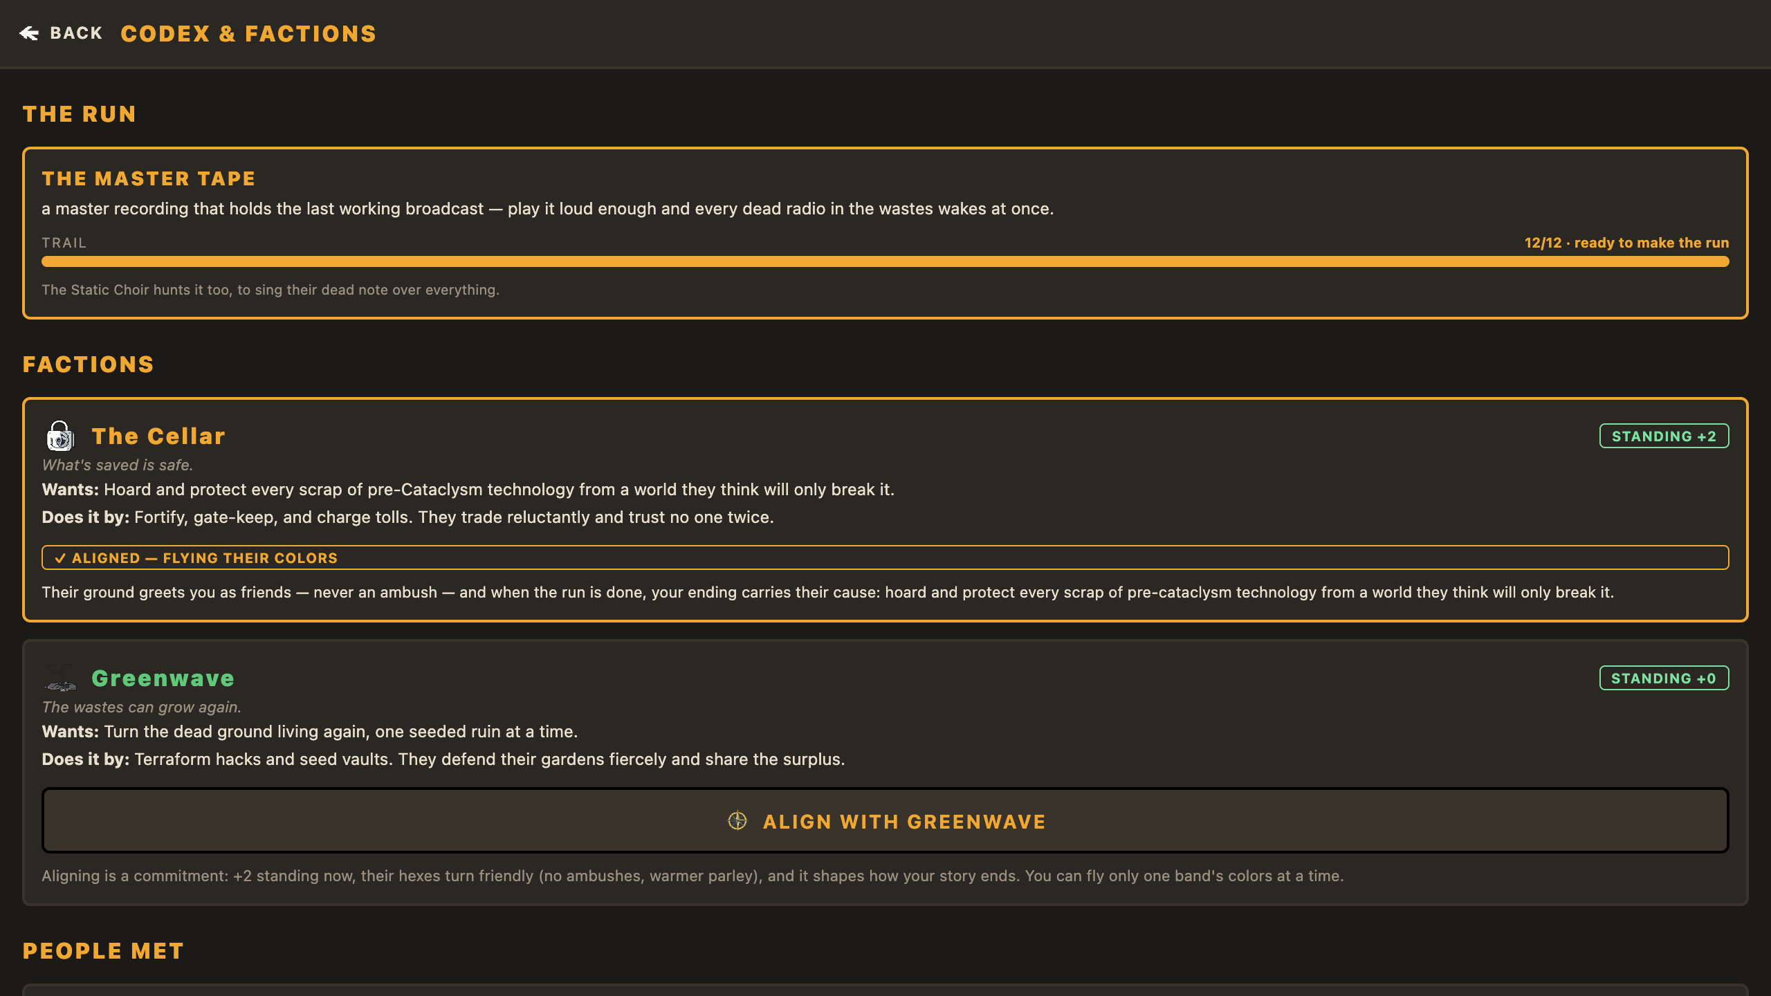This screenshot has width=1771, height=996.
Task: Click the checkmark in the Aligned banner
Action: pyautogui.click(x=60, y=558)
